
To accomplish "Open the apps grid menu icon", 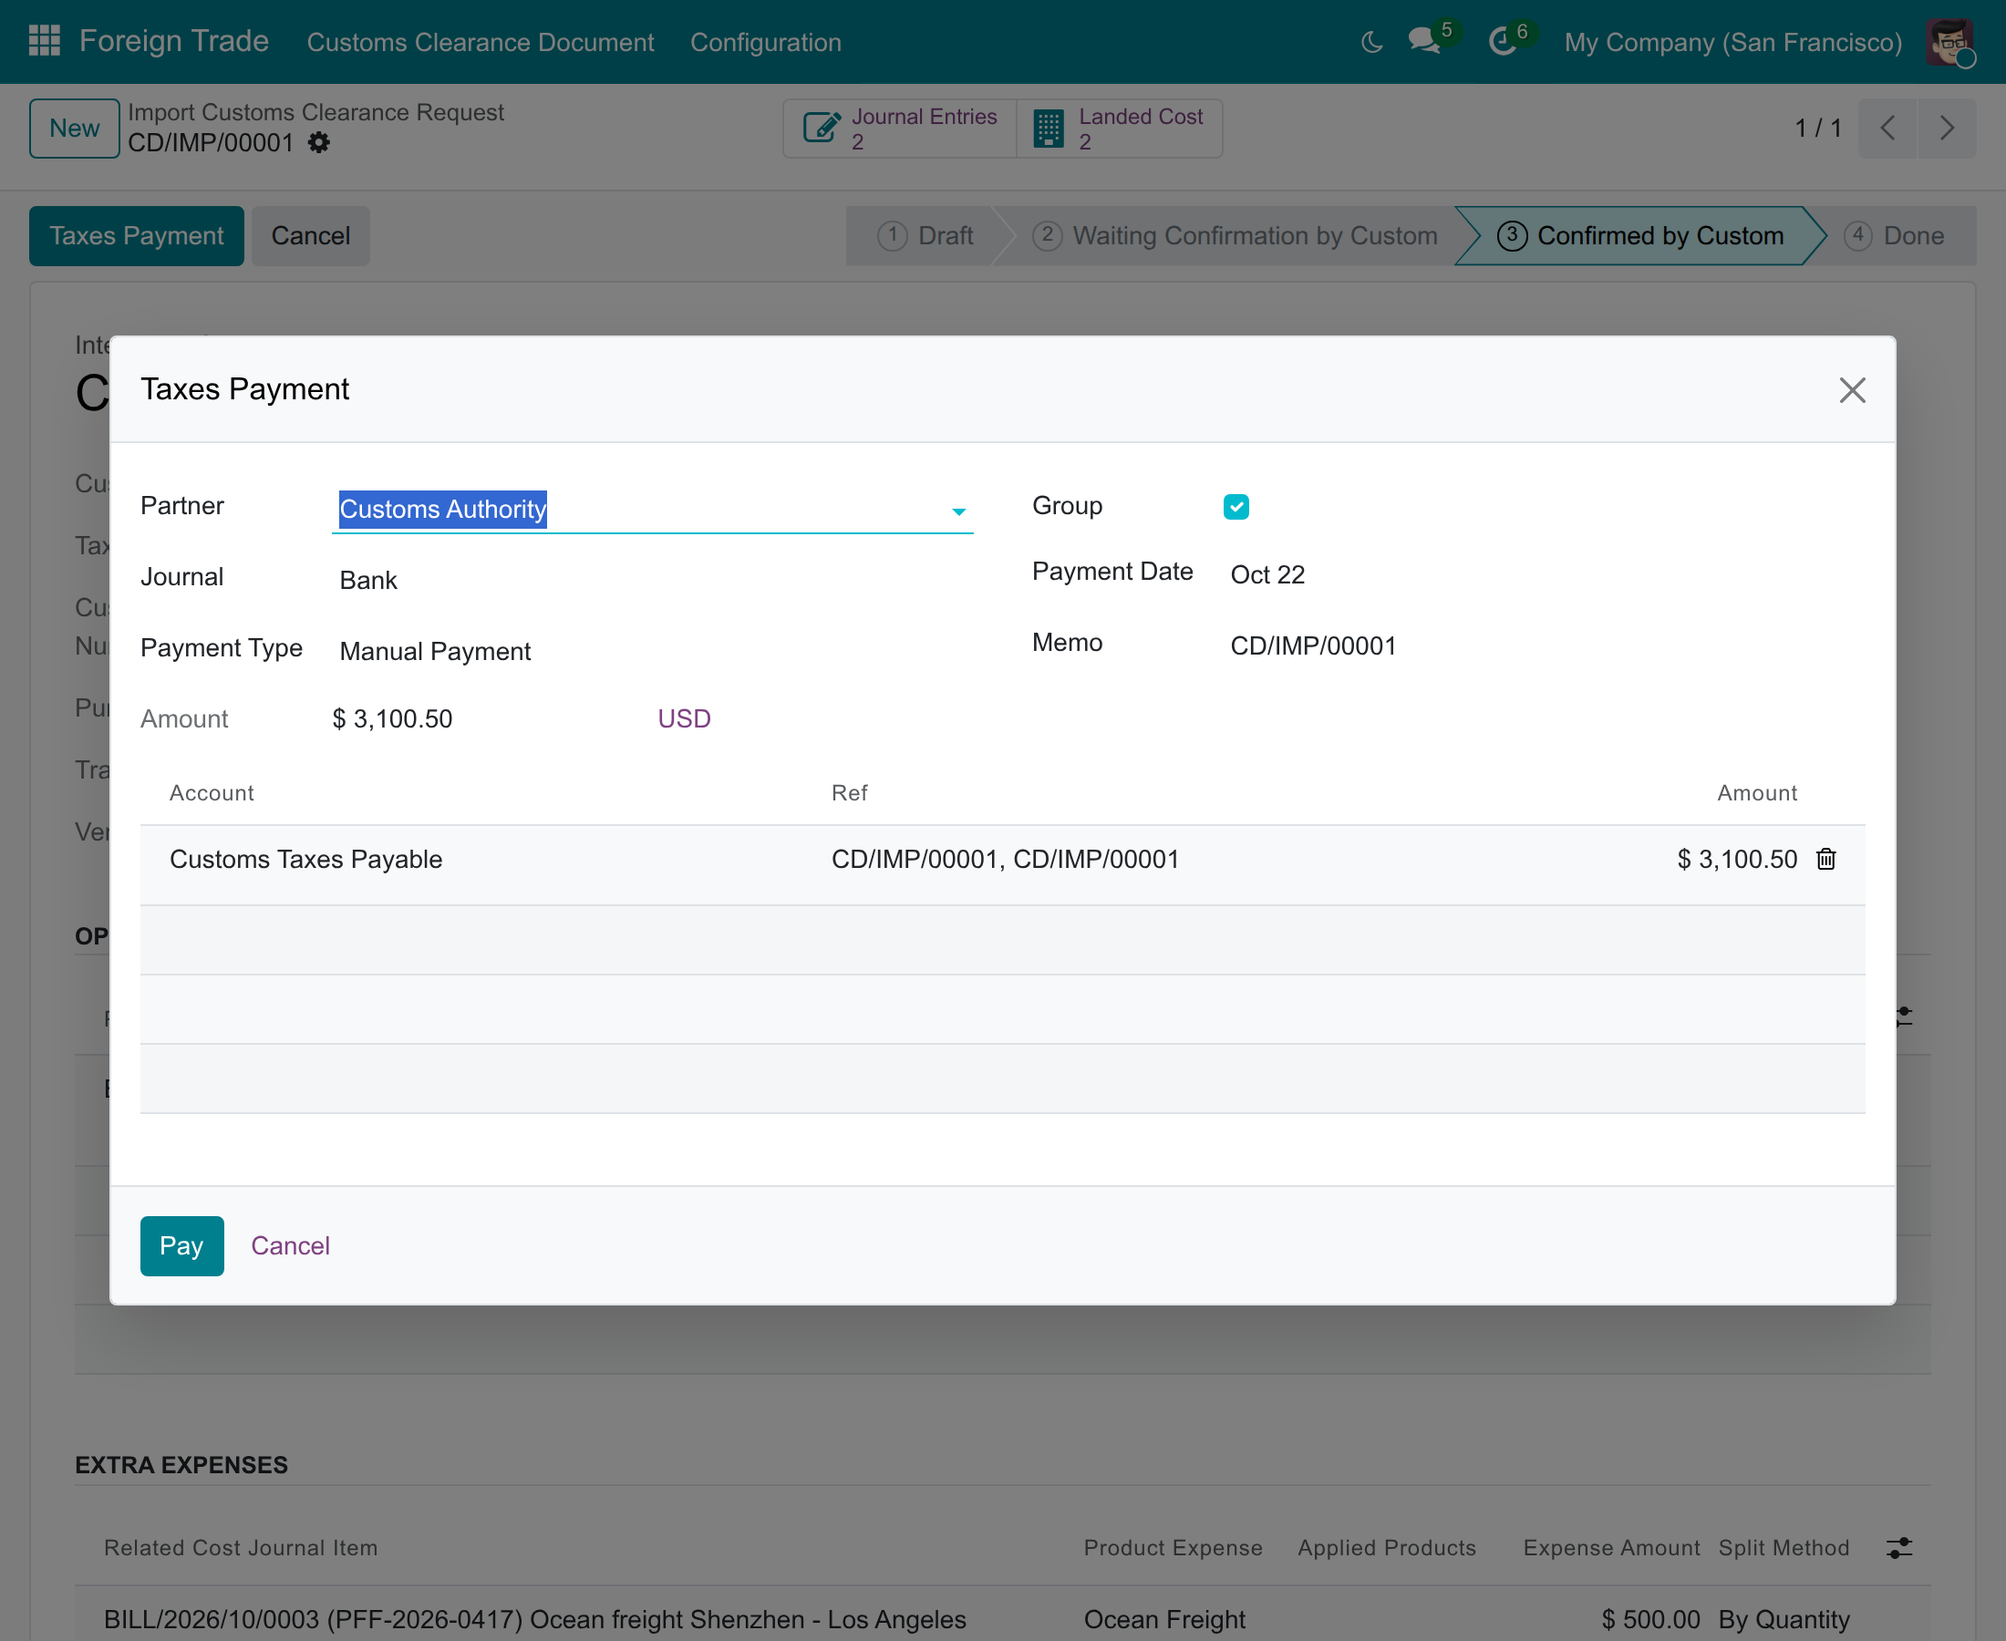I will click(45, 41).
